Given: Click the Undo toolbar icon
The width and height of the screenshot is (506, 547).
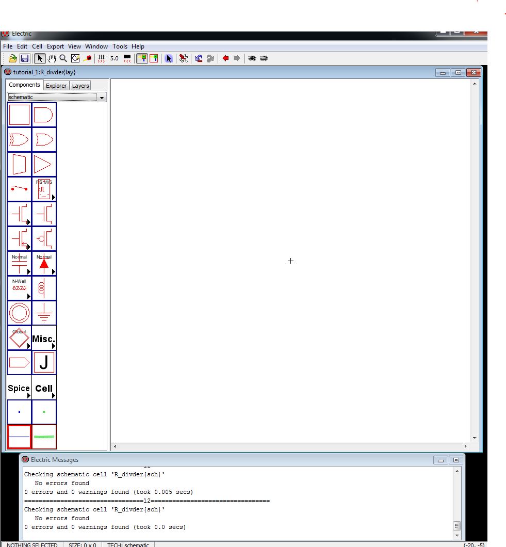Looking at the screenshot, I should point(199,58).
